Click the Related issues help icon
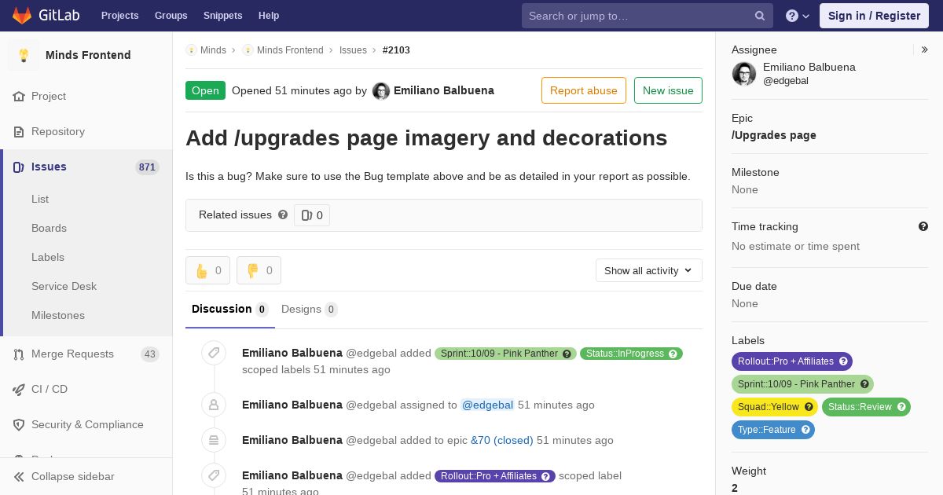The height and width of the screenshot is (495, 943). point(283,214)
